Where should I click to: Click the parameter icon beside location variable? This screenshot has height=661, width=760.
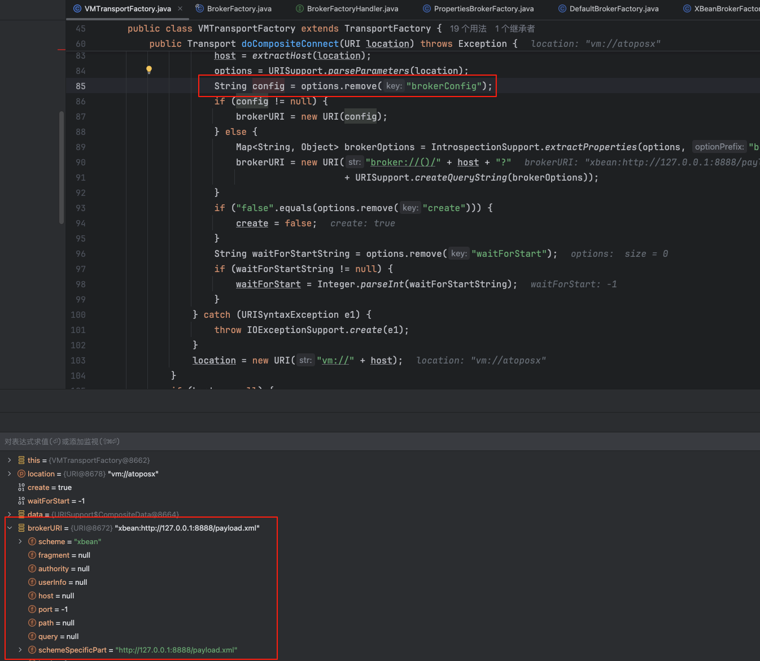[x=21, y=474]
